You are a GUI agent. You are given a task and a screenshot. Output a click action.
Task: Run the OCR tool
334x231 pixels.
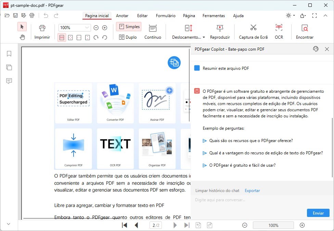click(279, 32)
